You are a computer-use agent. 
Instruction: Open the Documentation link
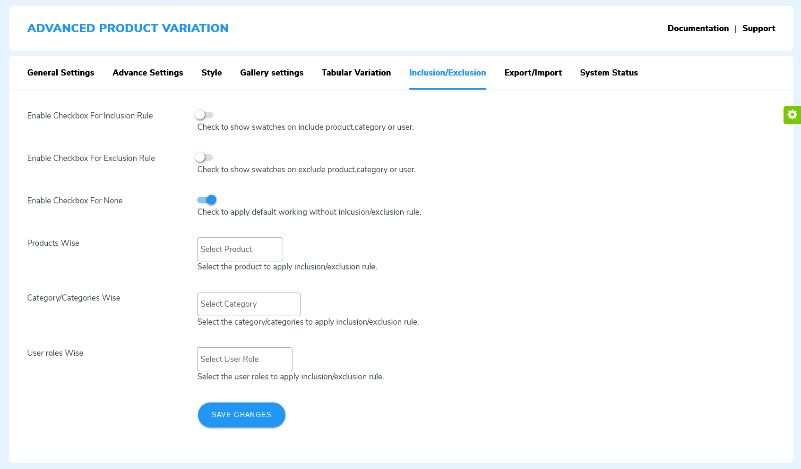(698, 28)
